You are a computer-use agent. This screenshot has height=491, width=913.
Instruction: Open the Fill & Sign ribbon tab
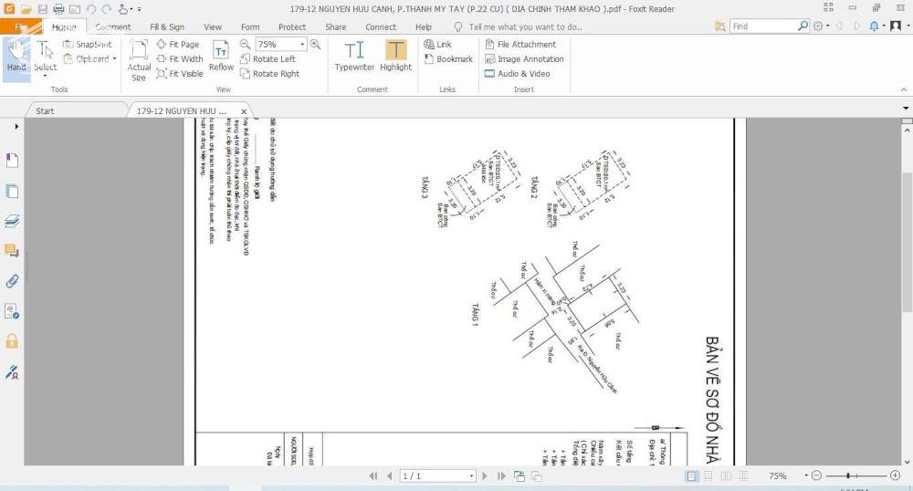click(x=166, y=27)
